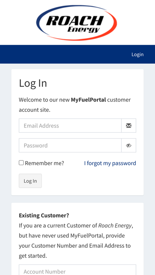Click the "Existing Customer?" heading
This screenshot has height=275, width=155.
coord(44,215)
